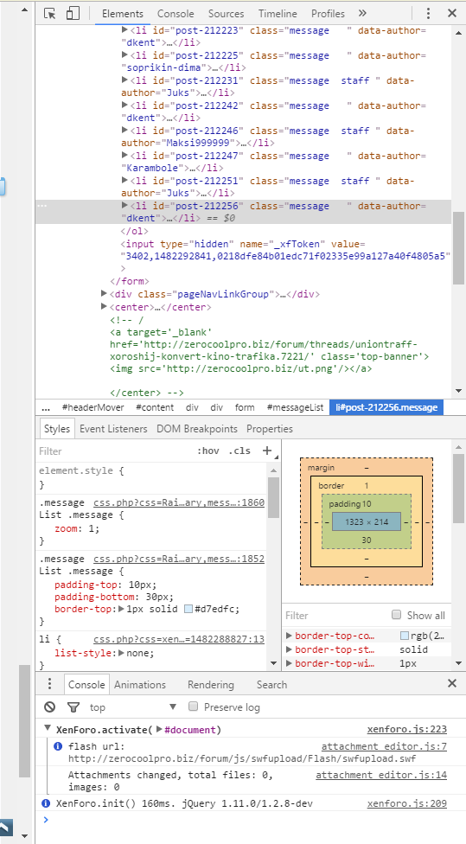Click the info icon beside flash url
This screenshot has height=844, width=466.
pyautogui.click(x=58, y=746)
